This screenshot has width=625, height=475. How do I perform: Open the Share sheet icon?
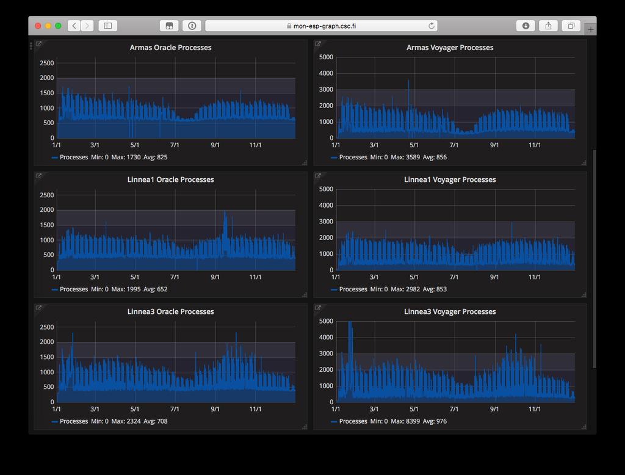click(549, 26)
